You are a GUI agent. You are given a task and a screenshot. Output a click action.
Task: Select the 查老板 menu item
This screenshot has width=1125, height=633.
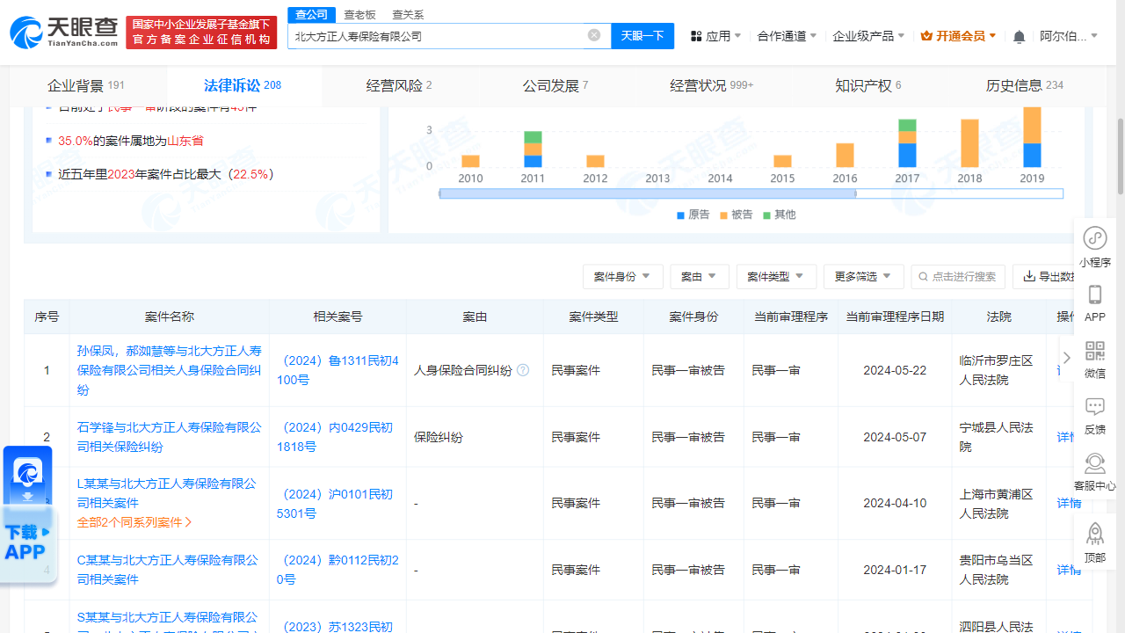click(x=360, y=15)
